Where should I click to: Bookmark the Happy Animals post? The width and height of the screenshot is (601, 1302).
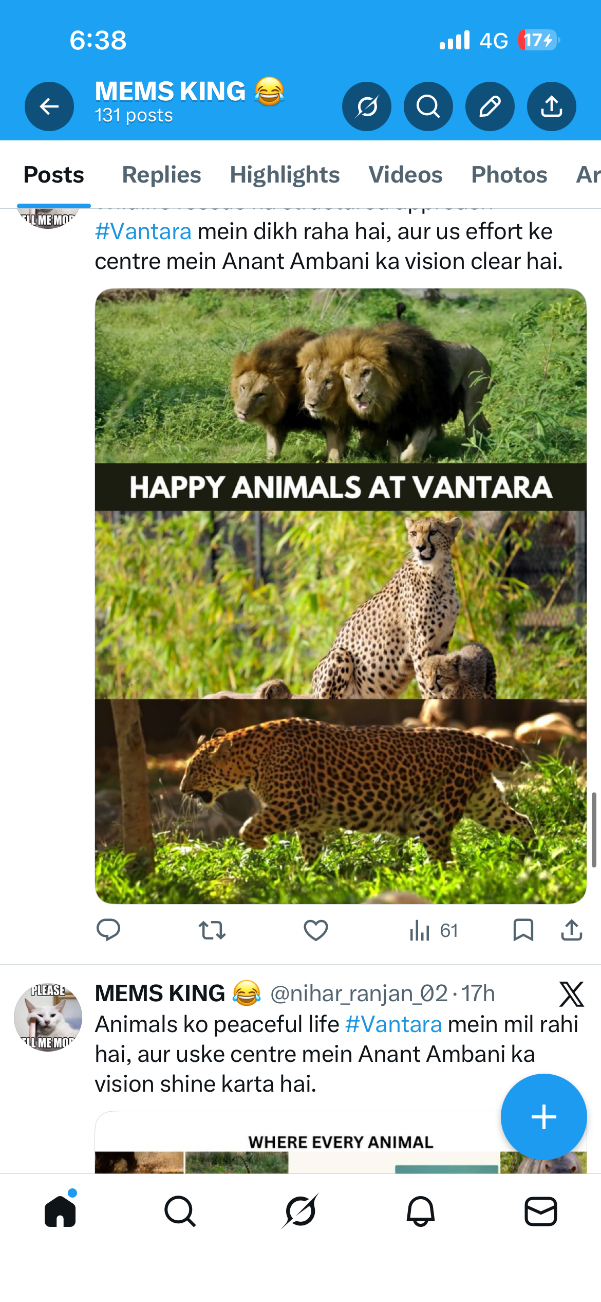pos(523,930)
